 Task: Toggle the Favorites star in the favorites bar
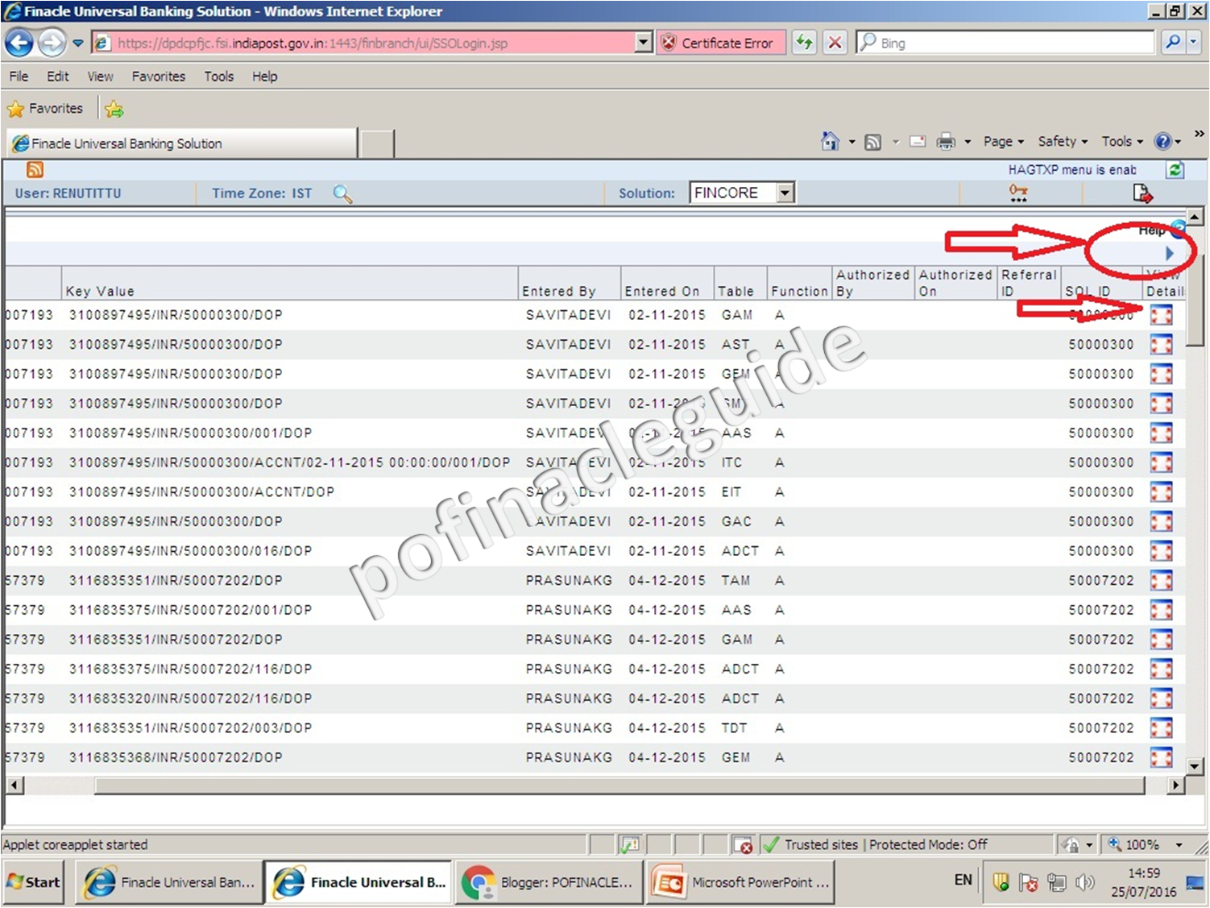pyautogui.click(x=15, y=108)
